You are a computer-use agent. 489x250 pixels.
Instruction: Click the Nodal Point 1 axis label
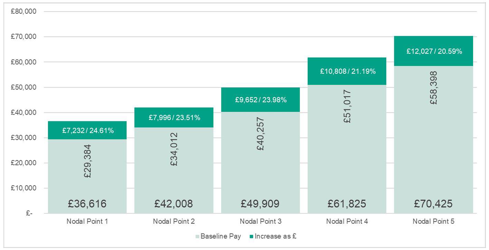tap(87, 221)
